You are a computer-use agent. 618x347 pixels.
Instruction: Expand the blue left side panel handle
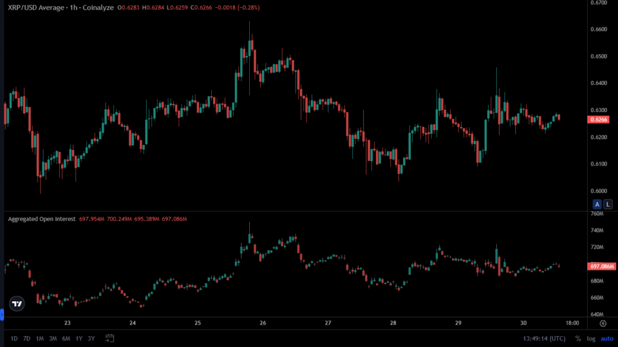point(2,314)
